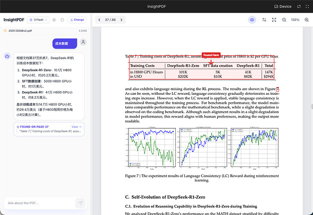
Task: Click the 成本数据 user message bubble
Action: 65,44
